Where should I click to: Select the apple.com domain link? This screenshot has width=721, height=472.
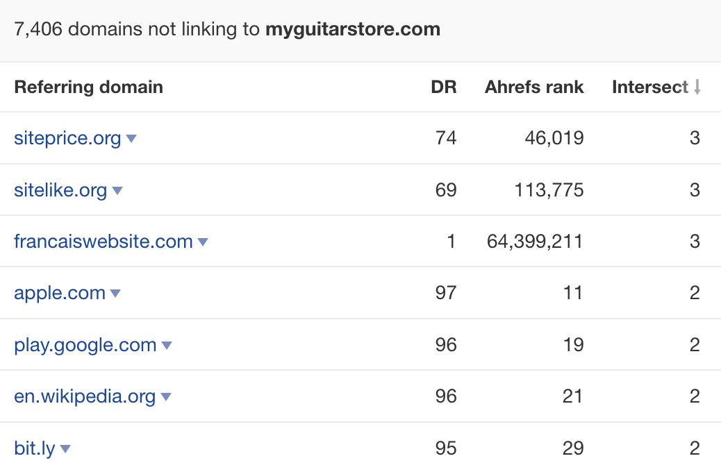point(60,294)
